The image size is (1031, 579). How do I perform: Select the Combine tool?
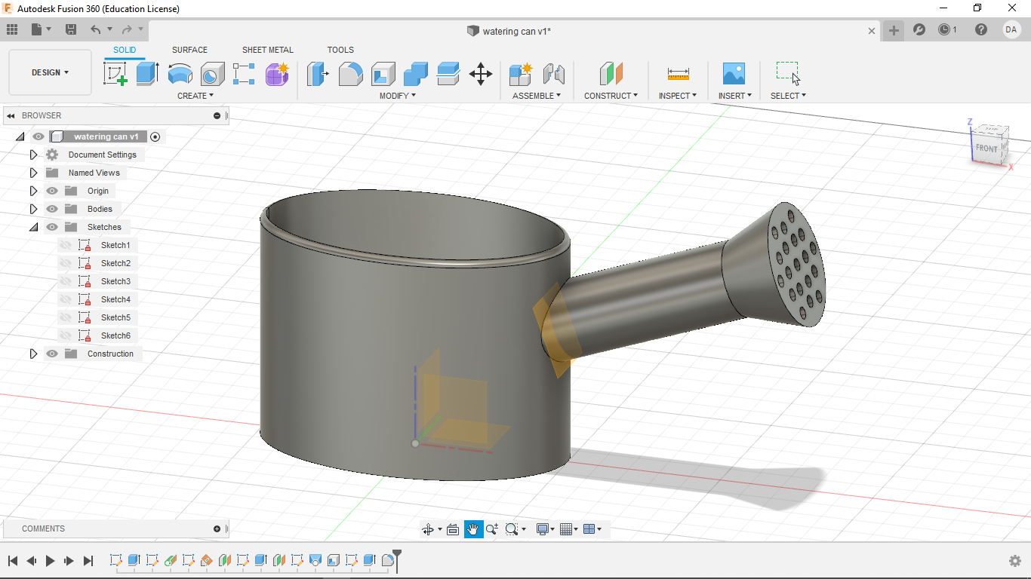point(416,74)
